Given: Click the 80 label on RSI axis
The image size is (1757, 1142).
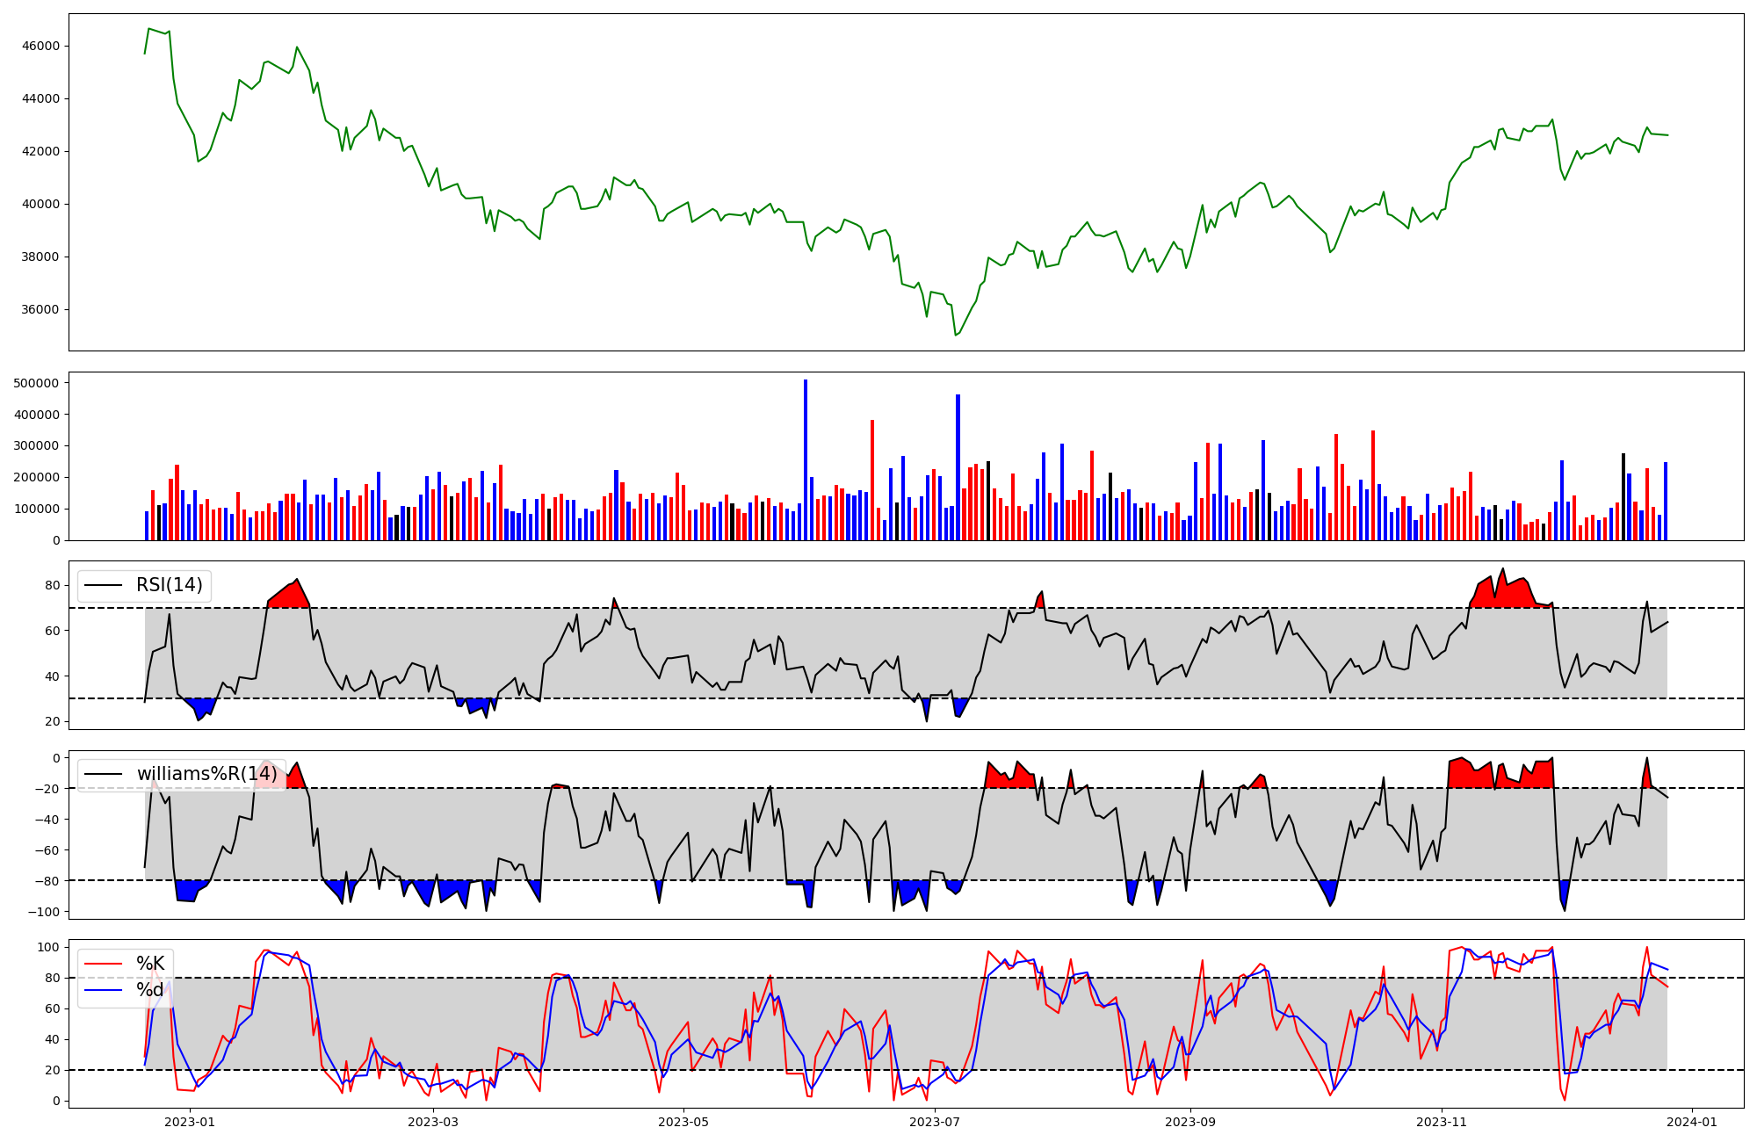Looking at the screenshot, I should 53,586.
